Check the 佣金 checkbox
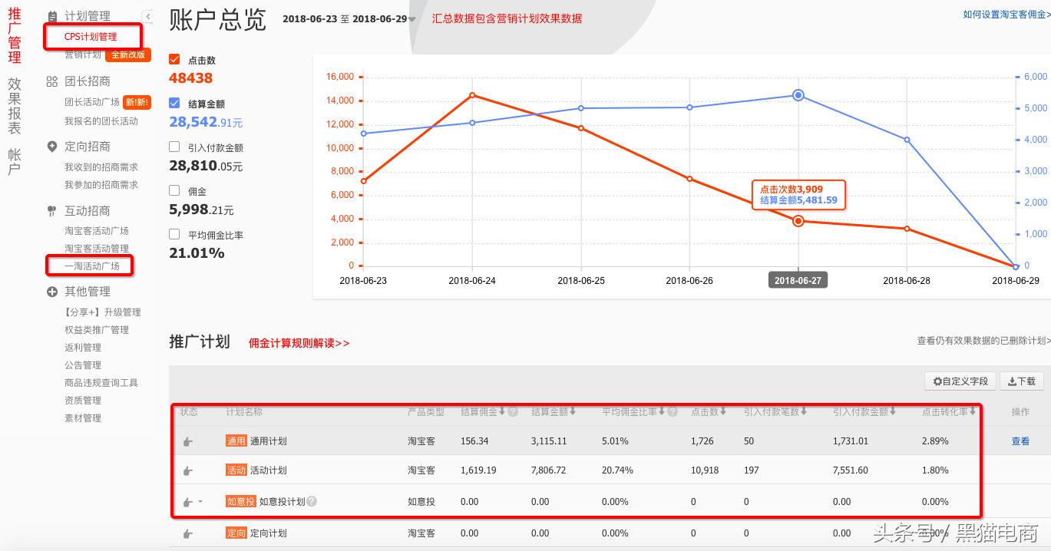Screen dimensions: 1051x551 coord(174,192)
